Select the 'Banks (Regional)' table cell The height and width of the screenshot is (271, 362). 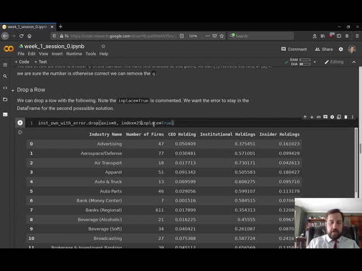[x=104, y=210]
